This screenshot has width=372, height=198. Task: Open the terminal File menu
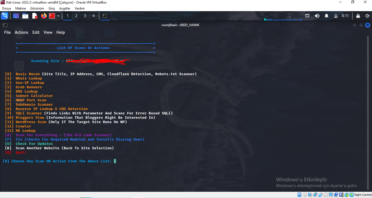(7, 32)
